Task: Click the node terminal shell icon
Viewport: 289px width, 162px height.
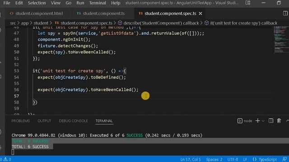Action: tap(240, 121)
